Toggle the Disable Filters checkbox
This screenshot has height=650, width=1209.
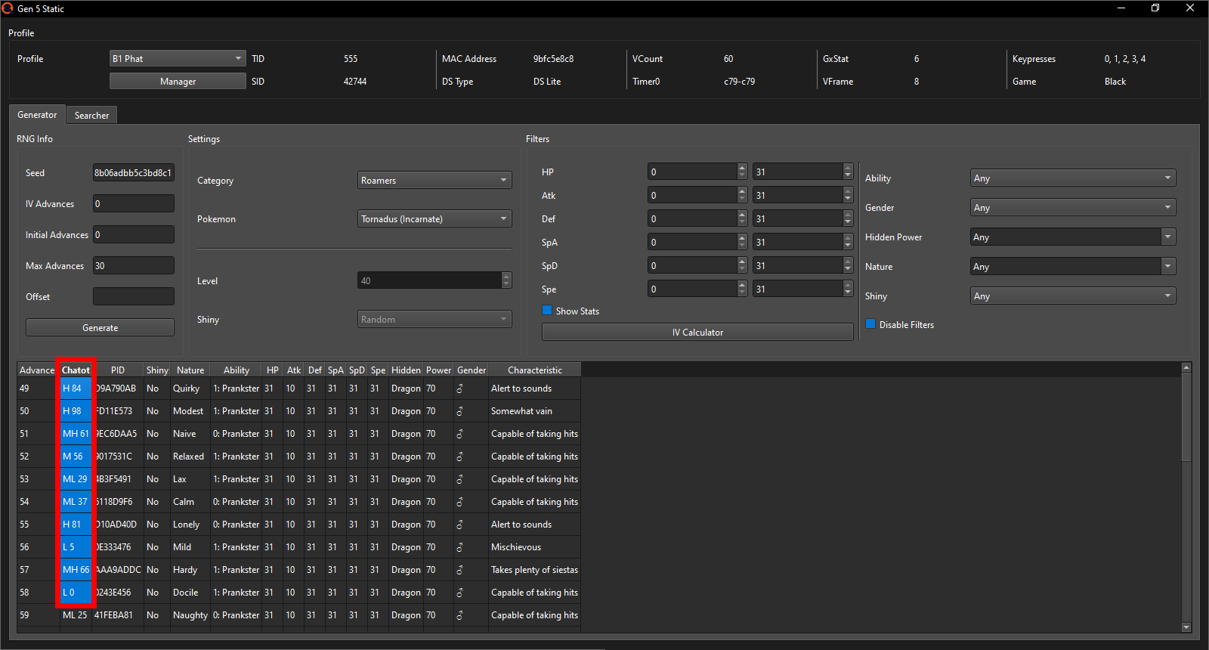(x=870, y=324)
